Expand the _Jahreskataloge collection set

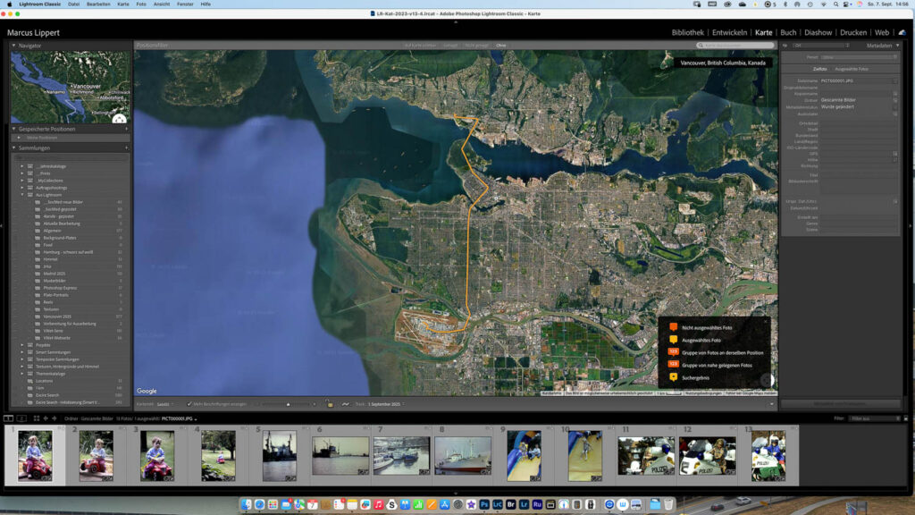(22, 166)
